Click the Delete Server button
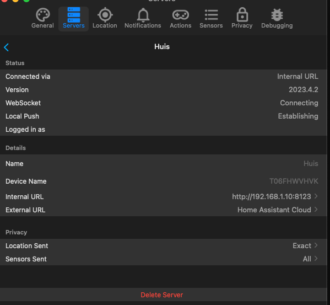330x305 pixels. coord(161,295)
